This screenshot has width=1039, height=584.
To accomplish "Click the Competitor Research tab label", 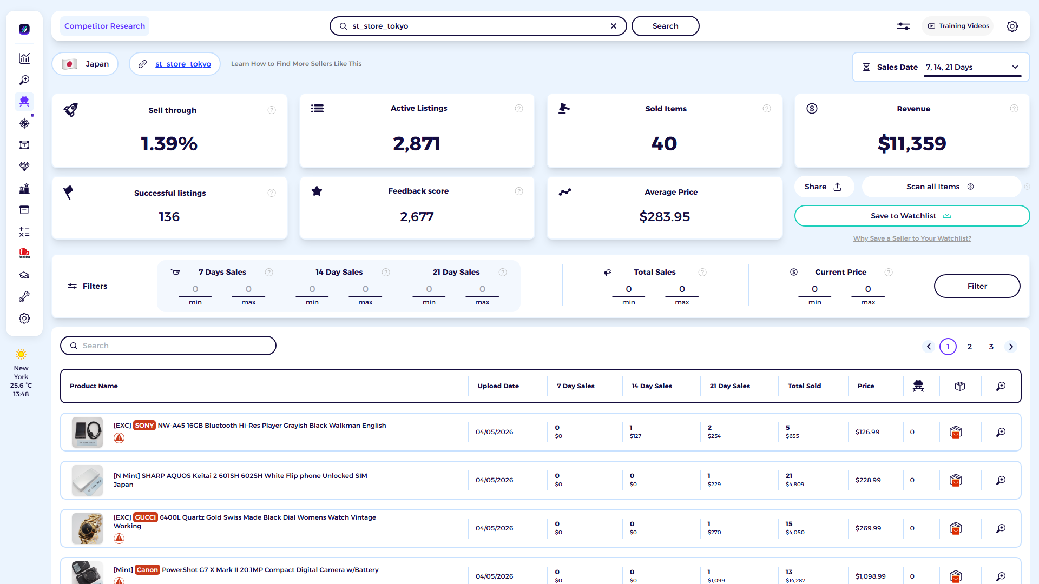I will (x=104, y=26).
